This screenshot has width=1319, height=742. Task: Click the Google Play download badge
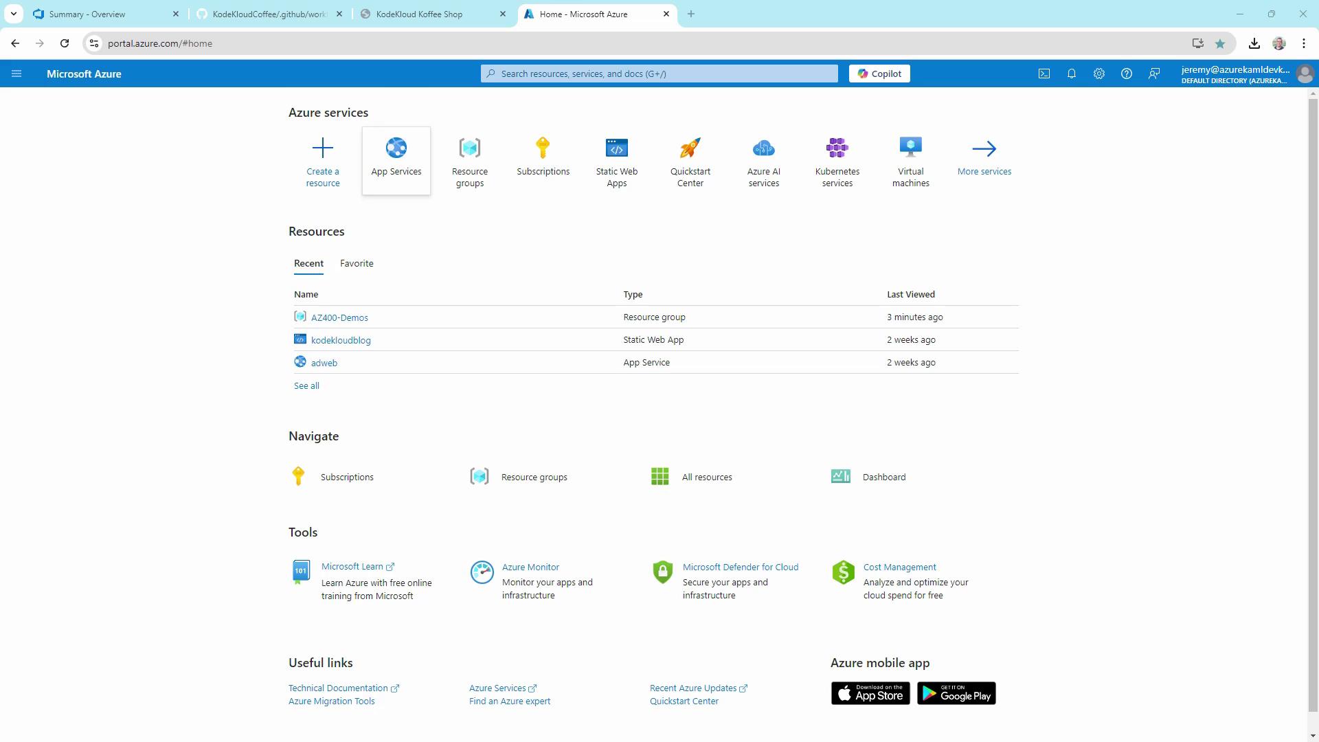tap(956, 693)
